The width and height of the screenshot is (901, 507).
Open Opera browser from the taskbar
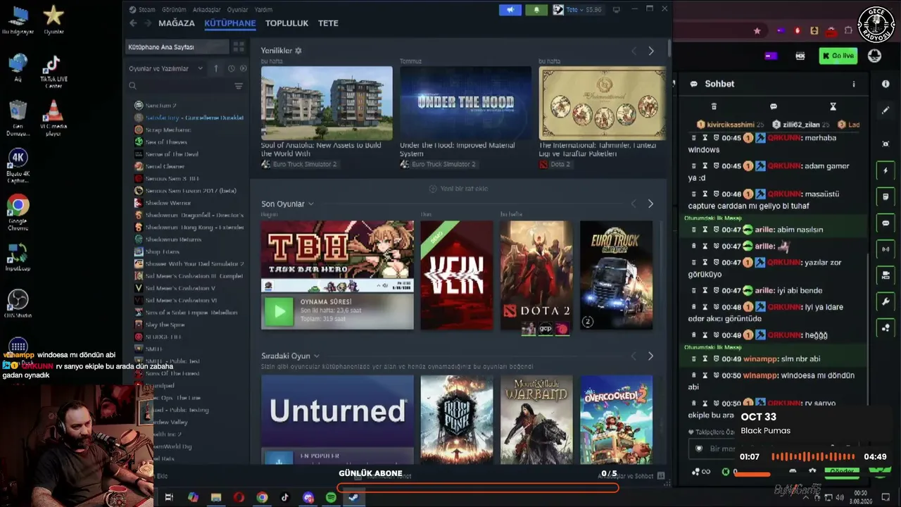239,498
